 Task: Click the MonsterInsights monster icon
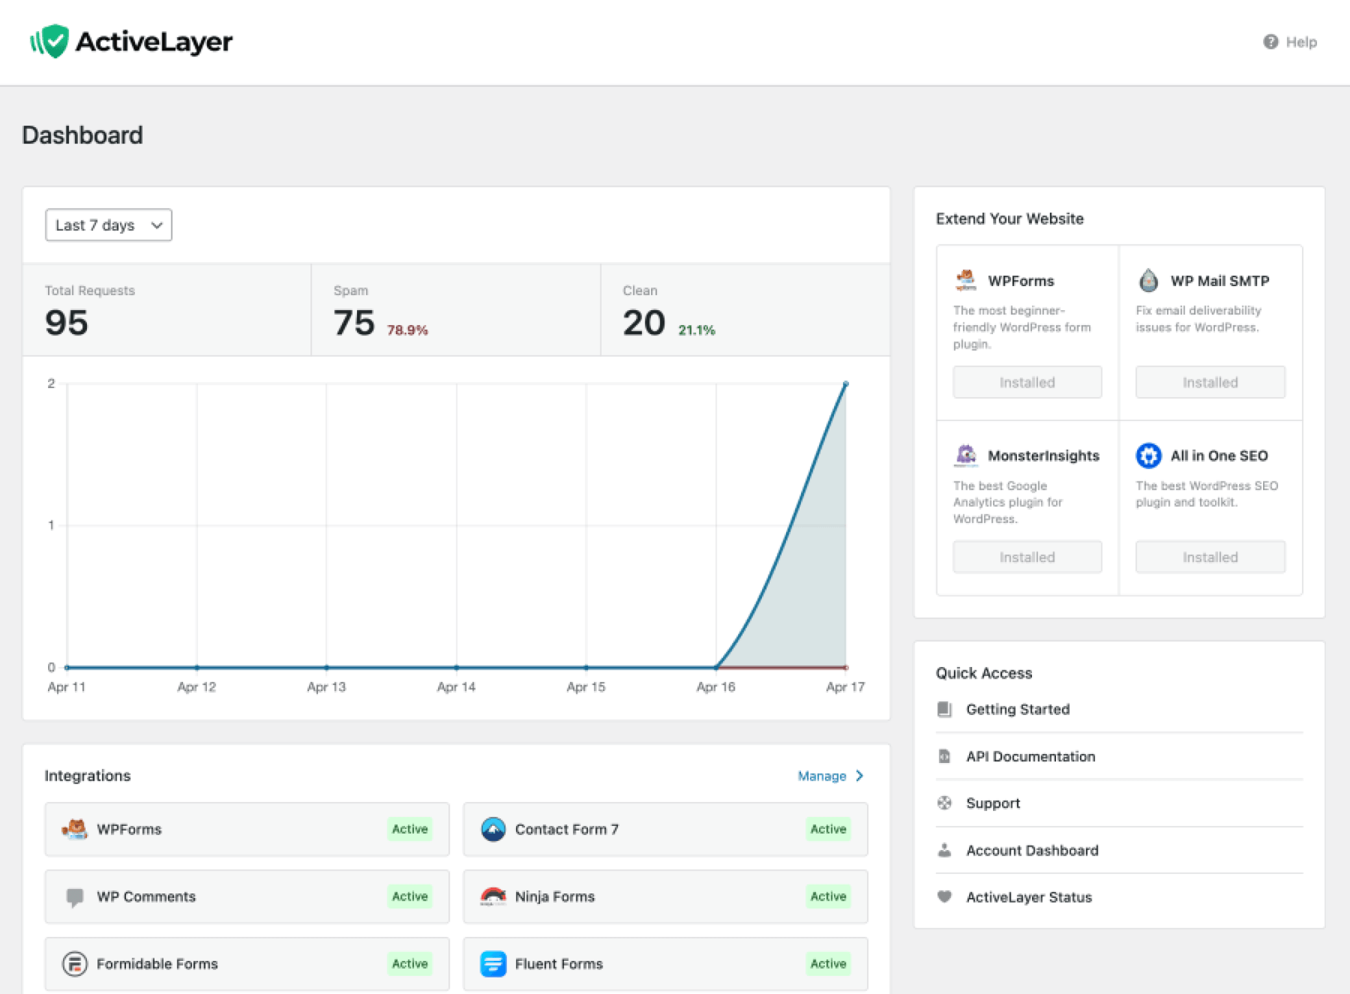pos(966,455)
